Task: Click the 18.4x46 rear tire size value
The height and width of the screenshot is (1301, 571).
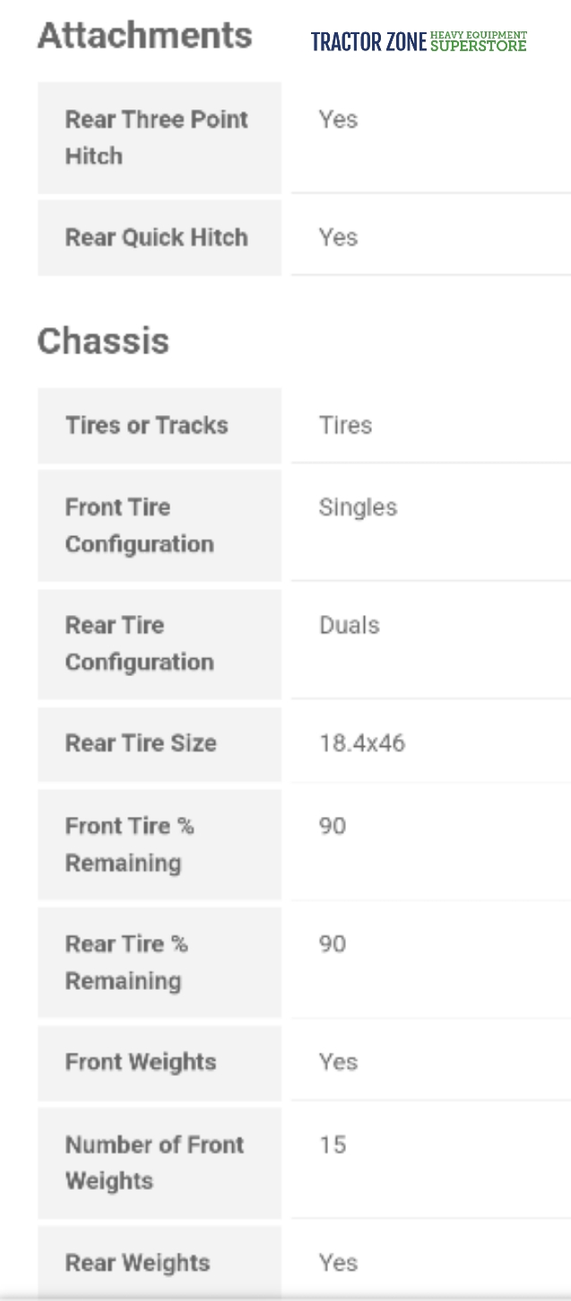Action: pos(362,743)
